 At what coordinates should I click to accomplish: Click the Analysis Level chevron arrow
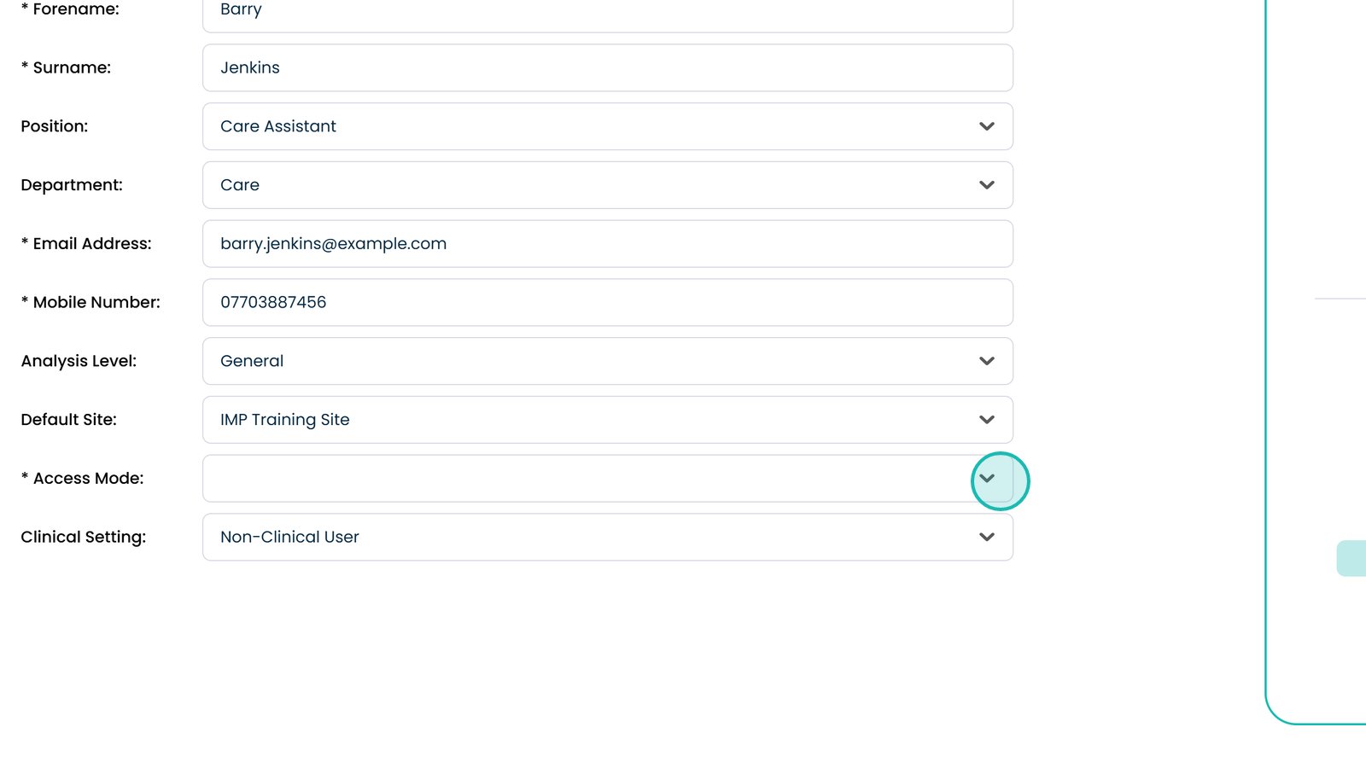click(987, 361)
